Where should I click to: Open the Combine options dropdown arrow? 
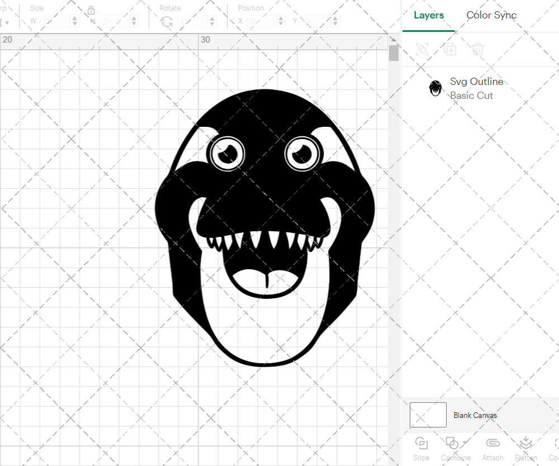(x=464, y=443)
